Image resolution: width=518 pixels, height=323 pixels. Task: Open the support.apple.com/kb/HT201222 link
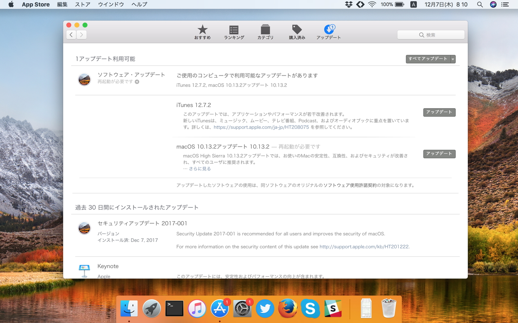coord(365,247)
